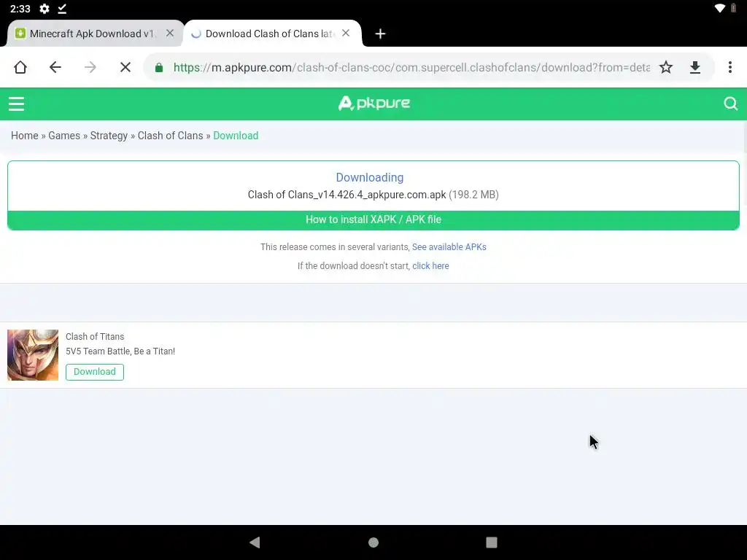Tap Android back navigation button
Viewport: 747px width, 560px height.
point(255,542)
